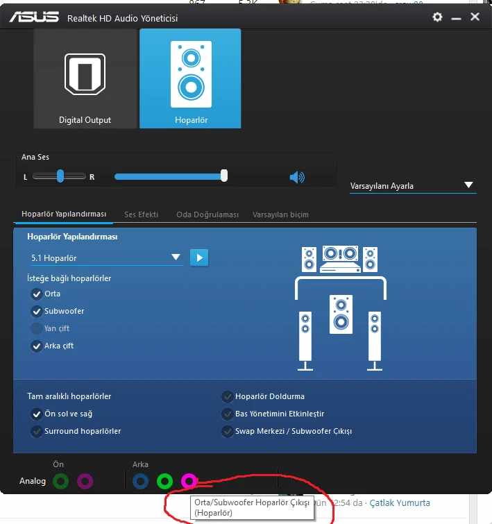492x524 pixels.
Task: Click the Analog label
Action: 33,481
